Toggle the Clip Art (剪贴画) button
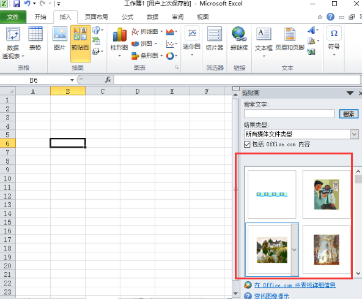Screen dimensions: 362x299 80,44
